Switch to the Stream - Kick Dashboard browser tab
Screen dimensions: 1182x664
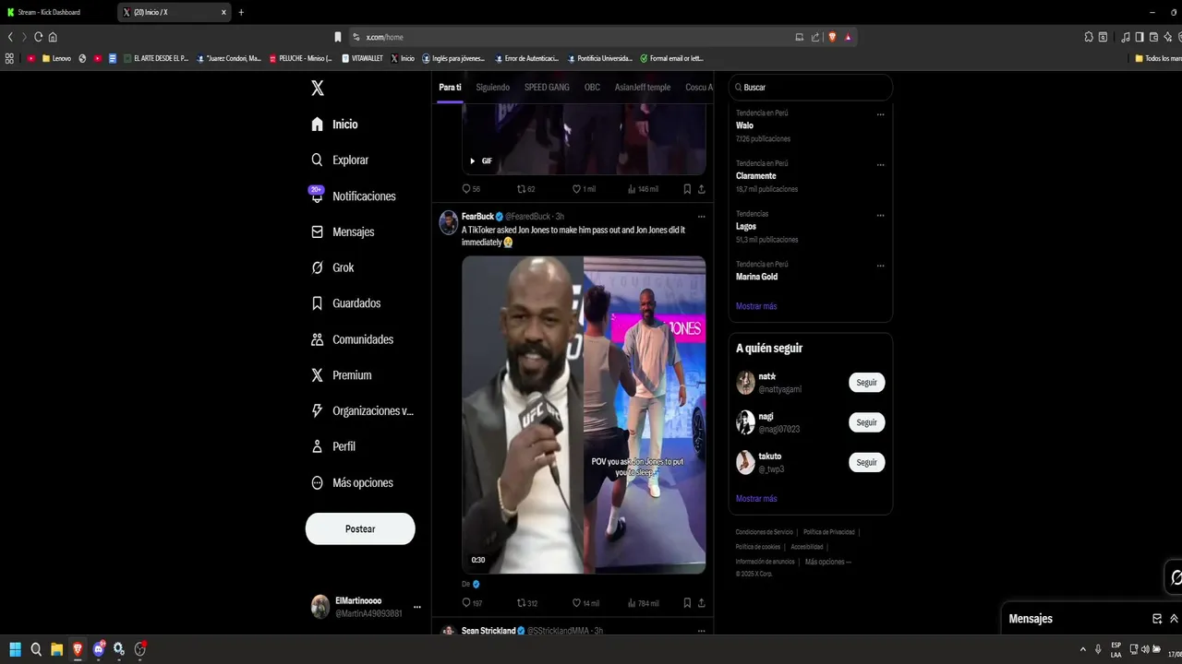57,12
